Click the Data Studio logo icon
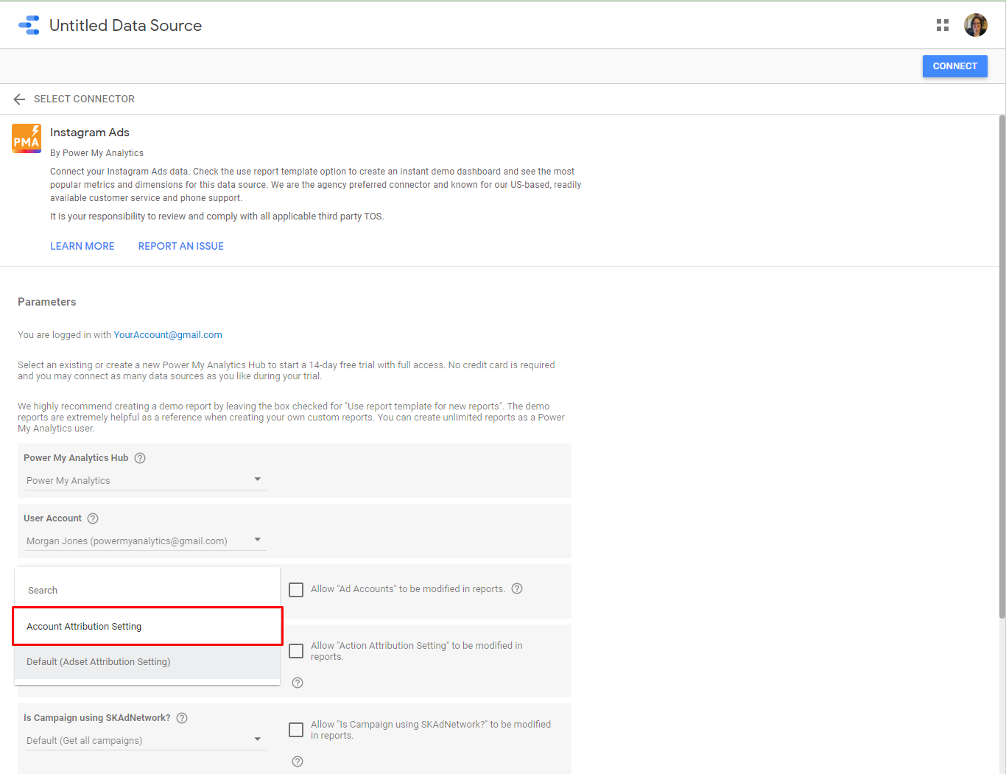This screenshot has width=1006, height=774. [29, 25]
